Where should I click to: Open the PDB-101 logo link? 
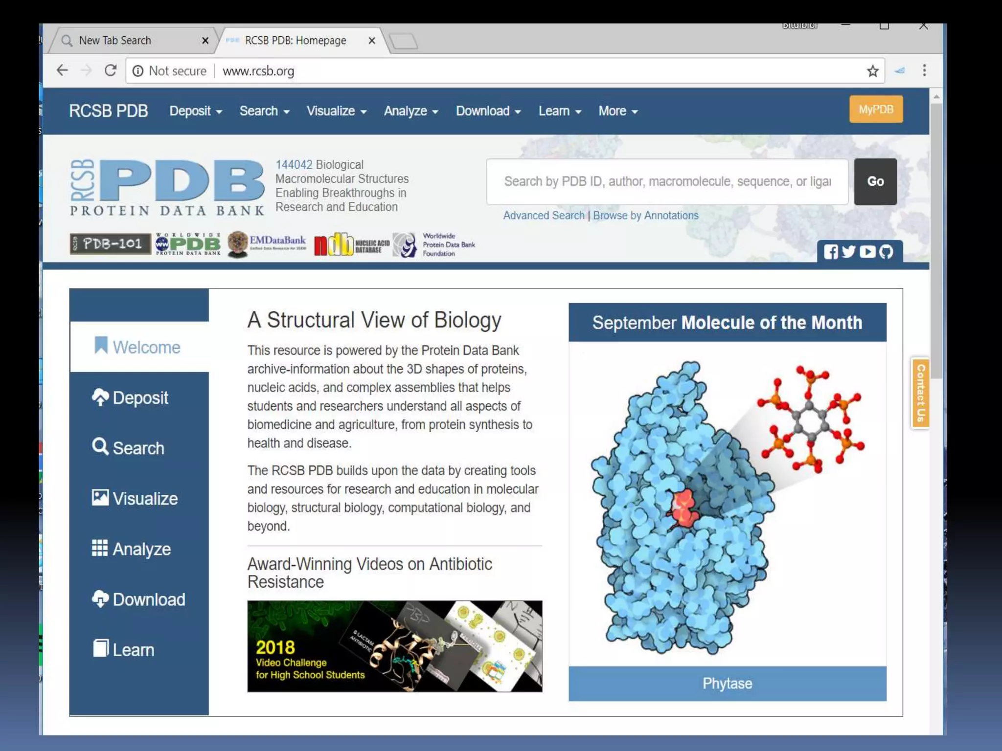[110, 243]
